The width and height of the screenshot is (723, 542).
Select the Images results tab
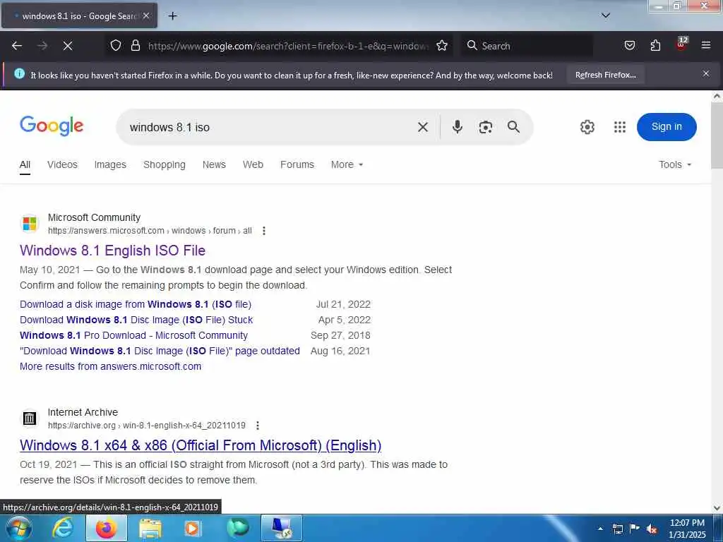coord(110,164)
